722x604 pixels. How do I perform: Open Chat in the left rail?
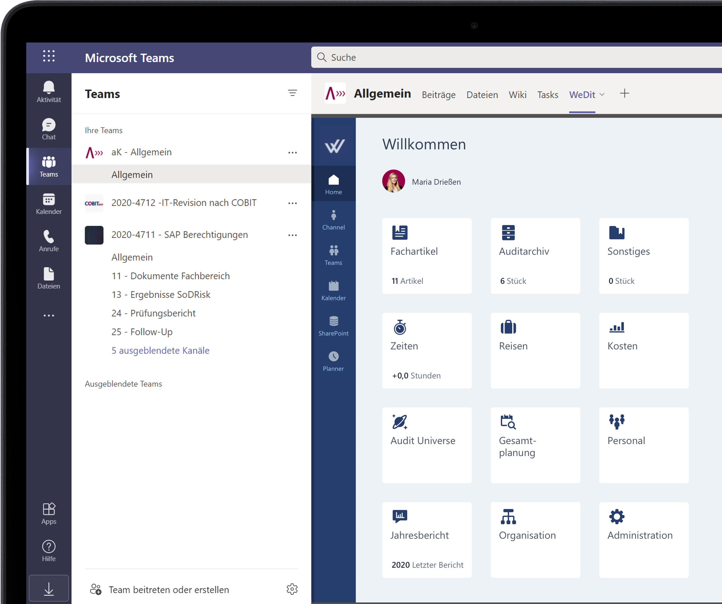(48, 129)
